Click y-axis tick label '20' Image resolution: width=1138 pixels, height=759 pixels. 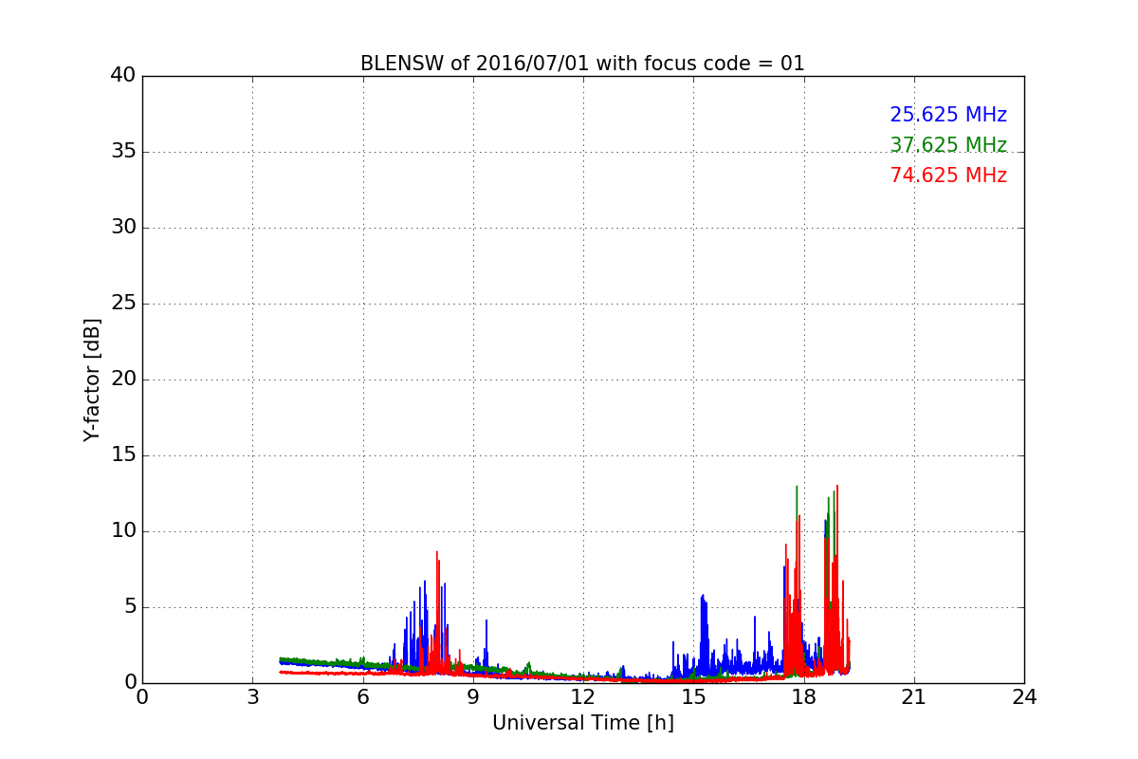click(123, 379)
